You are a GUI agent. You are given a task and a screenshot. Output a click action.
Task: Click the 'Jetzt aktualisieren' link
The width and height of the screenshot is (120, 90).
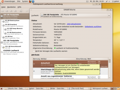[x=74, y=24]
